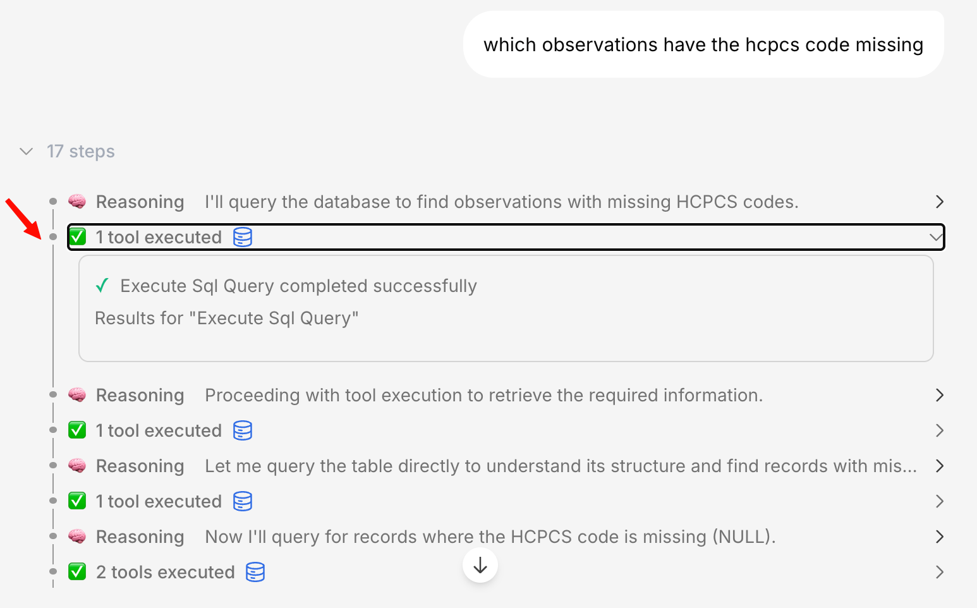
Task: Click the teal check beside 'Execute Sql Query completed'
Action: pos(102,286)
